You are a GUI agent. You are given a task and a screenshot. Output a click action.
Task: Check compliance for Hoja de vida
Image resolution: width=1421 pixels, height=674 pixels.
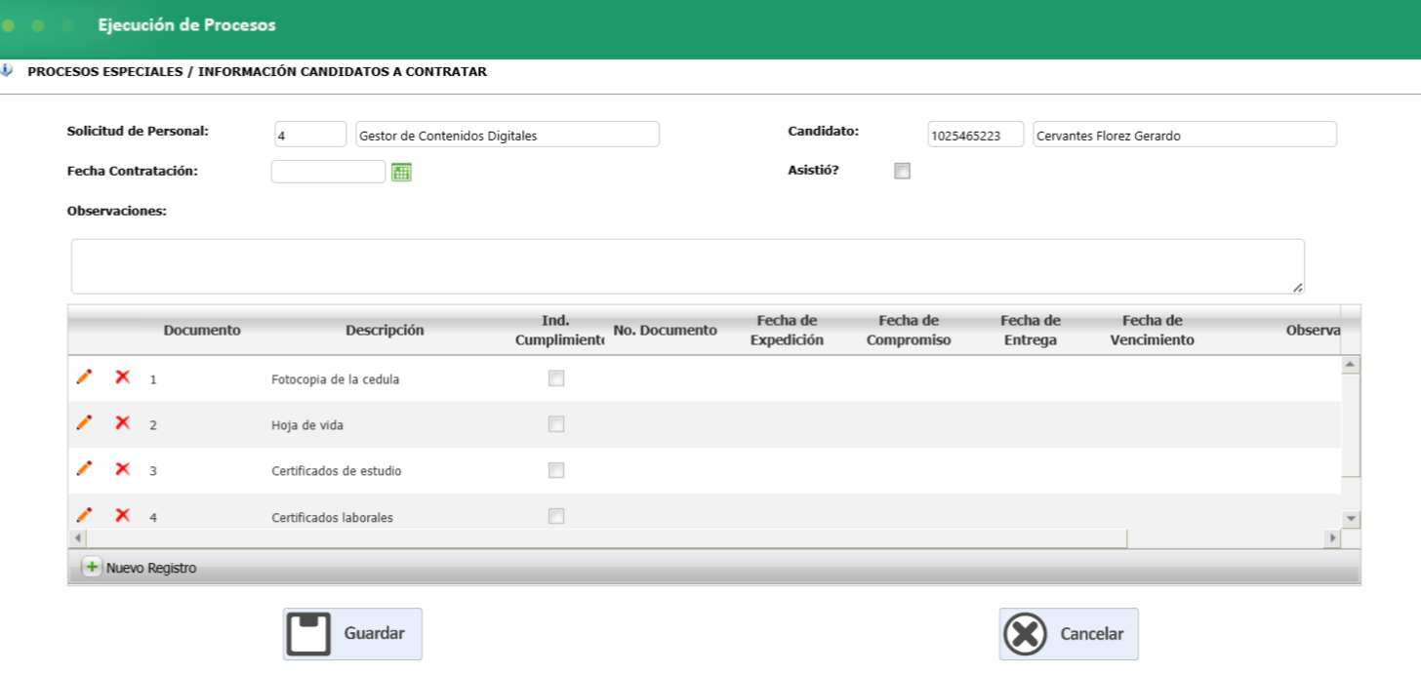coord(556,424)
